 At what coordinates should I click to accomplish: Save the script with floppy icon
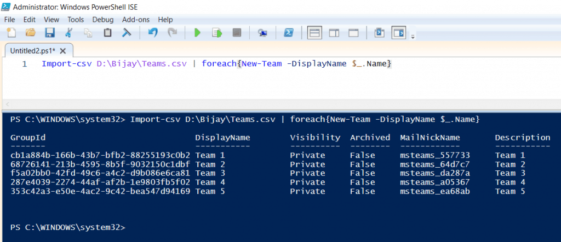point(50,33)
